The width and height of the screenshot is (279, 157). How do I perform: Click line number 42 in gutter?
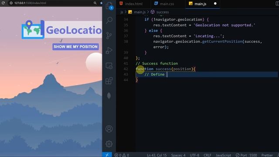click(x=126, y=69)
